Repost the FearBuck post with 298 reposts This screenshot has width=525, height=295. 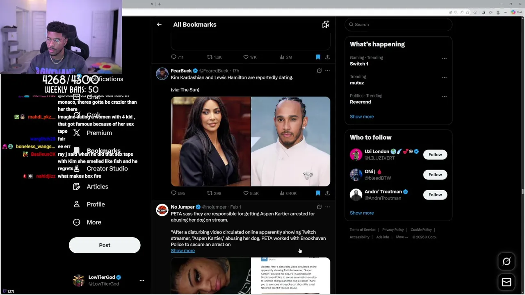(214, 193)
